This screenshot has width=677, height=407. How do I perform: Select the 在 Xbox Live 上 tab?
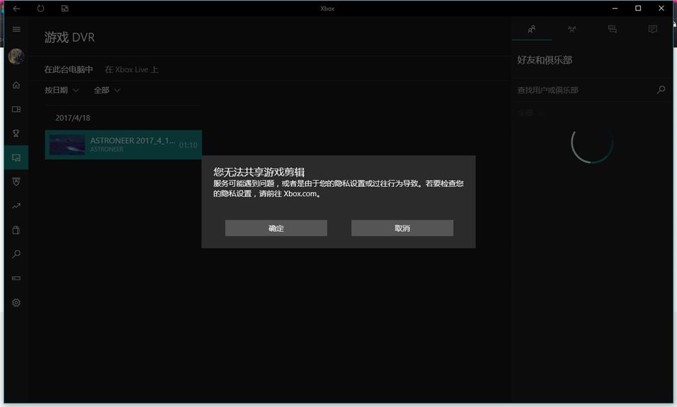coord(132,69)
